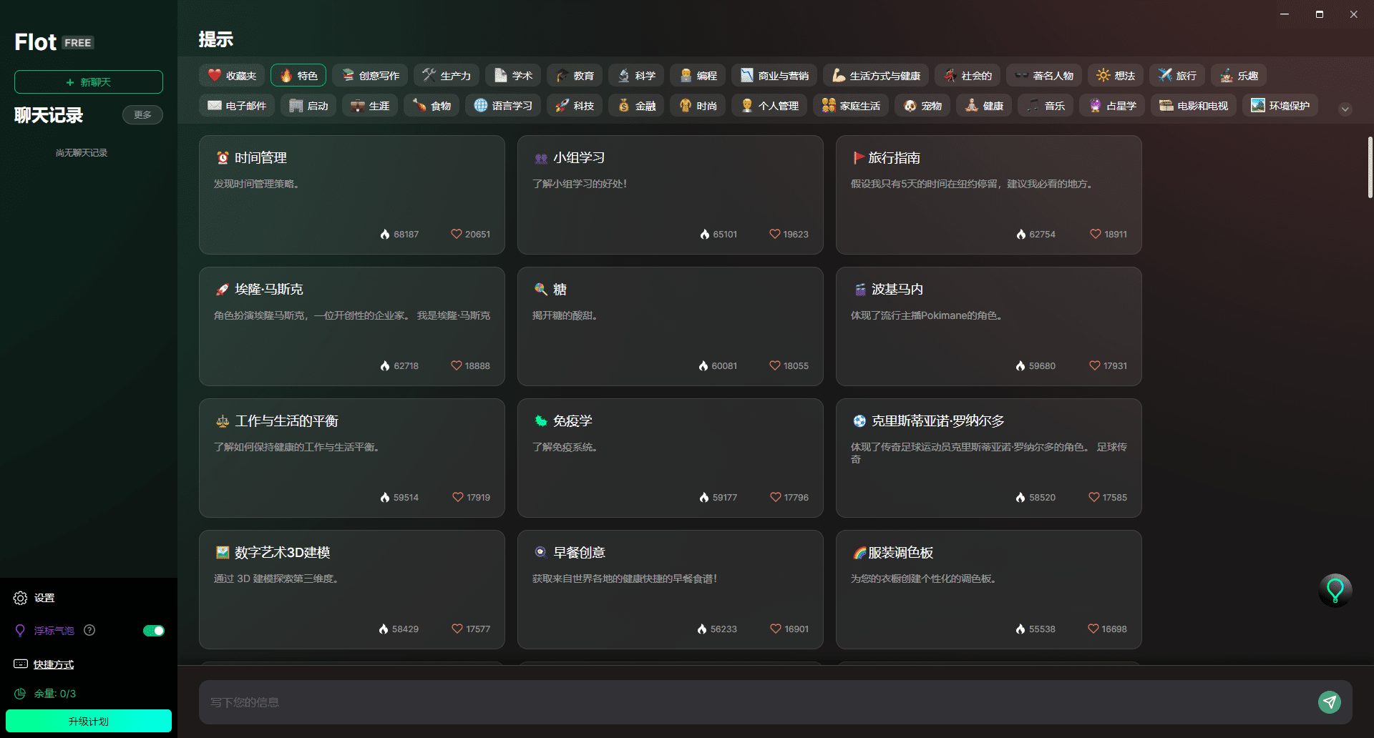Click the send message paper plane icon
The image size is (1374, 738).
pos(1329,702)
